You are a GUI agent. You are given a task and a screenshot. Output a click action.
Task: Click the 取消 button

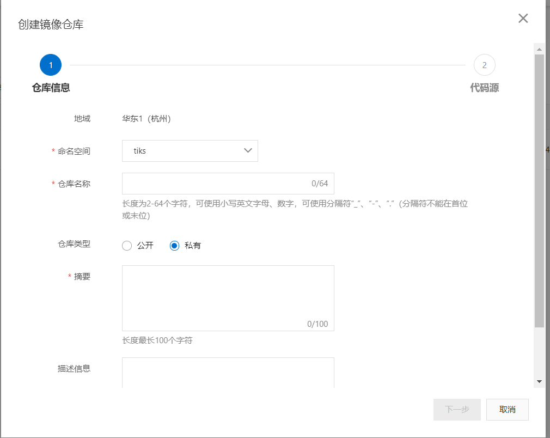(x=507, y=410)
